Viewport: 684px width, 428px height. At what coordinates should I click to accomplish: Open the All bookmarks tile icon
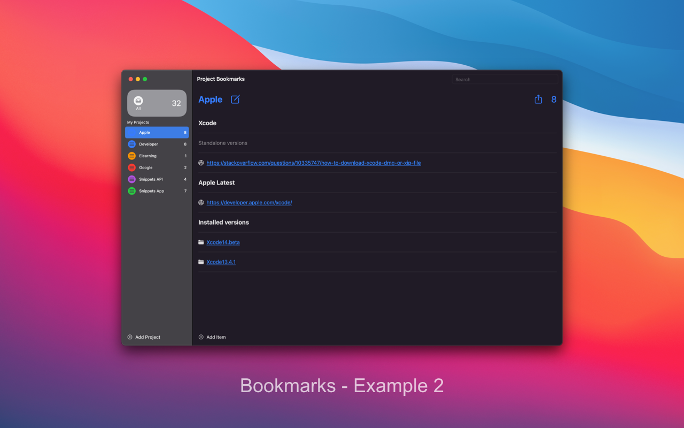(x=138, y=101)
